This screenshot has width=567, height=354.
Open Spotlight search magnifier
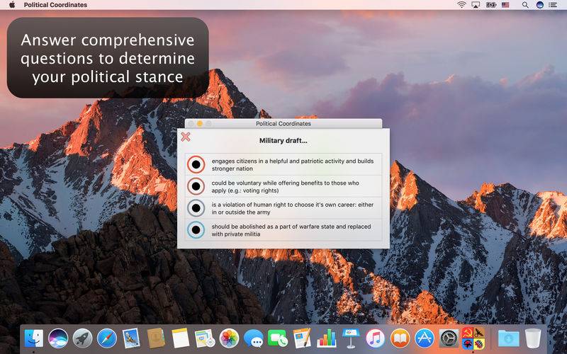coord(525,5)
